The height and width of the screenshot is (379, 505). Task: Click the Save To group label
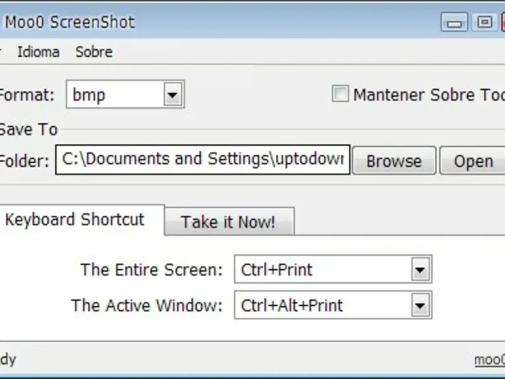pyautogui.click(x=28, y=129)
